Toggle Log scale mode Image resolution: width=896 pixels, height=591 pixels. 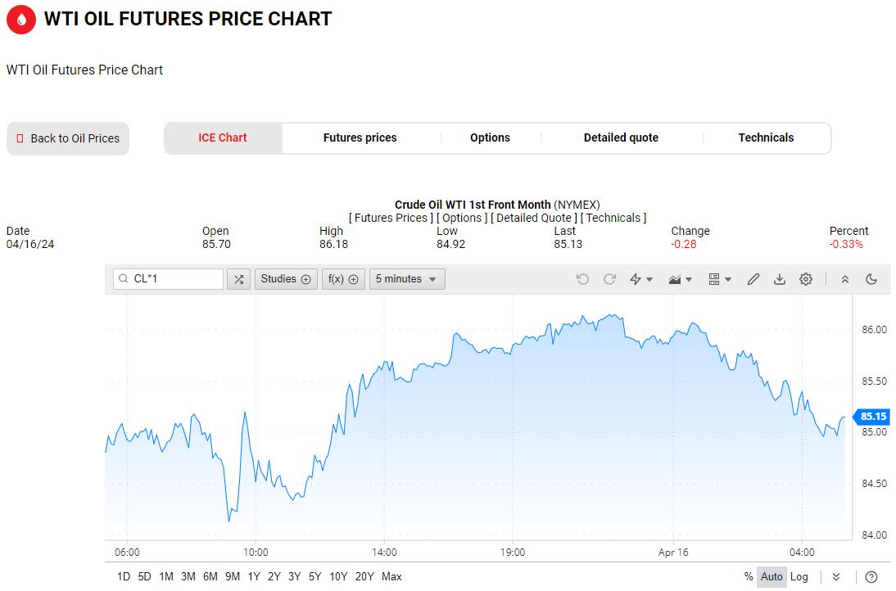(x=799, y=576)
